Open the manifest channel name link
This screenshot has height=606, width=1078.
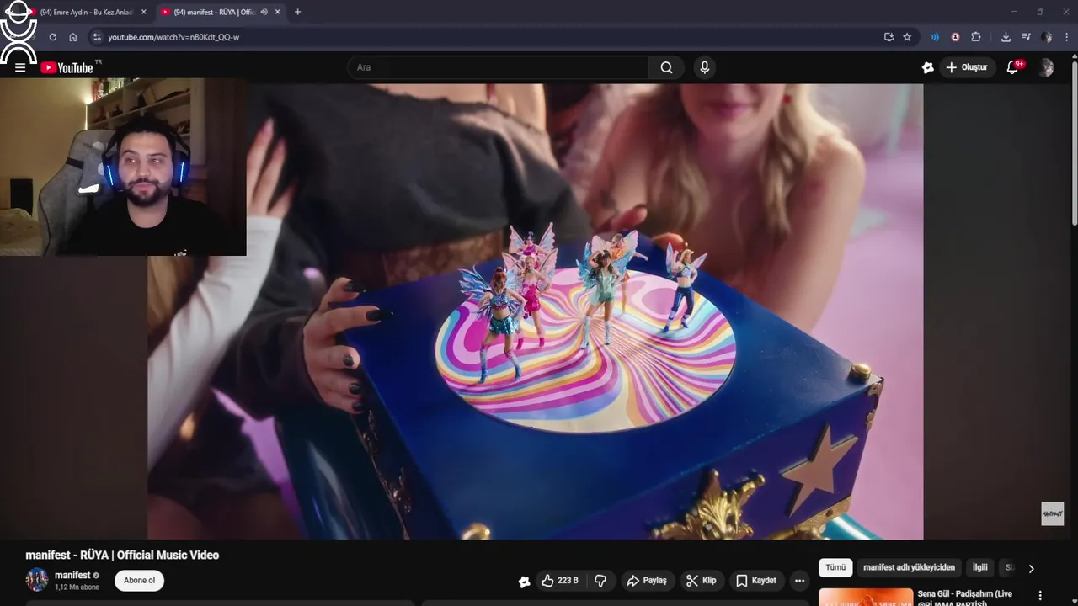coord(72,576)
